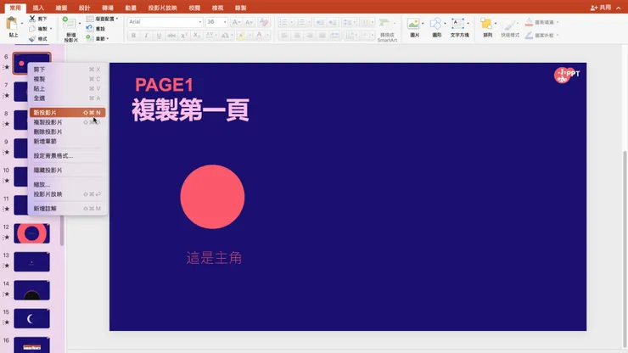Click the decrease indent icon
Screen dimensions: 628x353
[320, 22]
